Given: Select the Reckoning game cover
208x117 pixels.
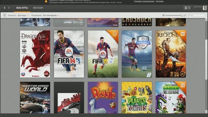Looking at the screenshot, I should 171,54.
